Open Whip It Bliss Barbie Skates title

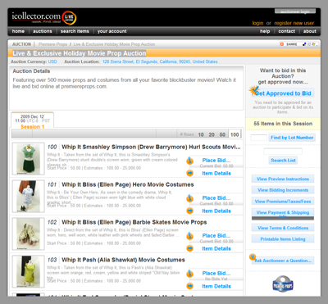[x=134, y=222]
